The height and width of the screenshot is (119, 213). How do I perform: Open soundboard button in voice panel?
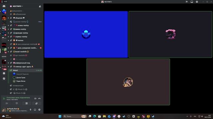[37, 103]
